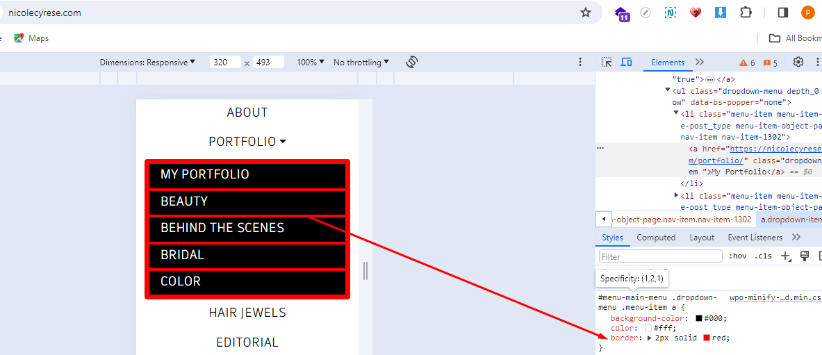Open the wpo-minify stylesheet source link
The width and height of the screenshot is (822, 355).
(776, 298)
